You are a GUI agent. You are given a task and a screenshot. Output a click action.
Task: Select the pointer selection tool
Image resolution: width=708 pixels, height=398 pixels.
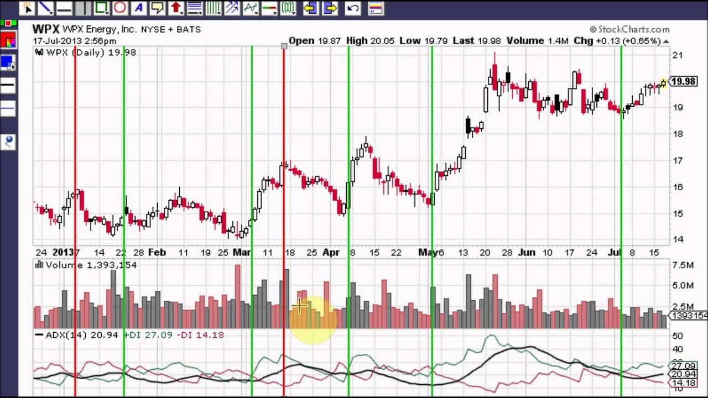coord(28,8)
